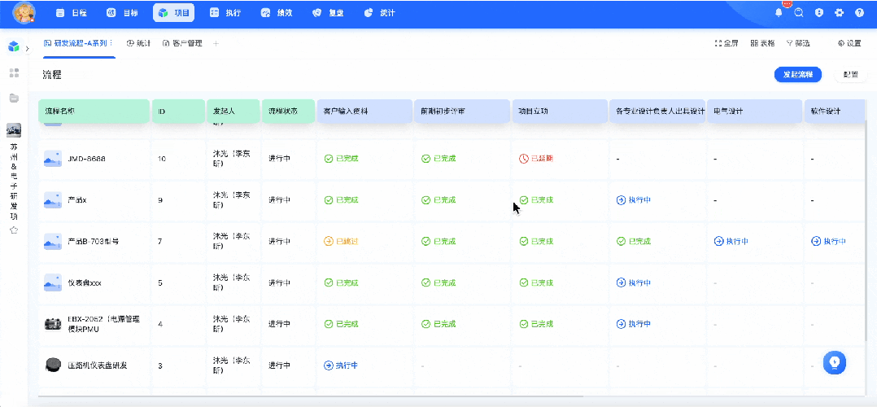877x407 pixels.
Task: Open the 筛选 filter
Action: (x=798, y=43)
